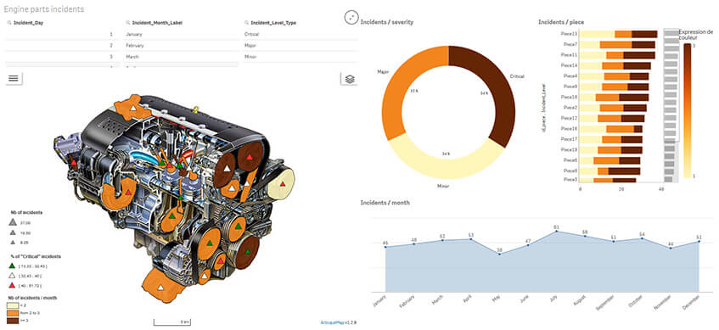
Task: Click the white triangle on bottom orange part
Action: pos(160,288)
